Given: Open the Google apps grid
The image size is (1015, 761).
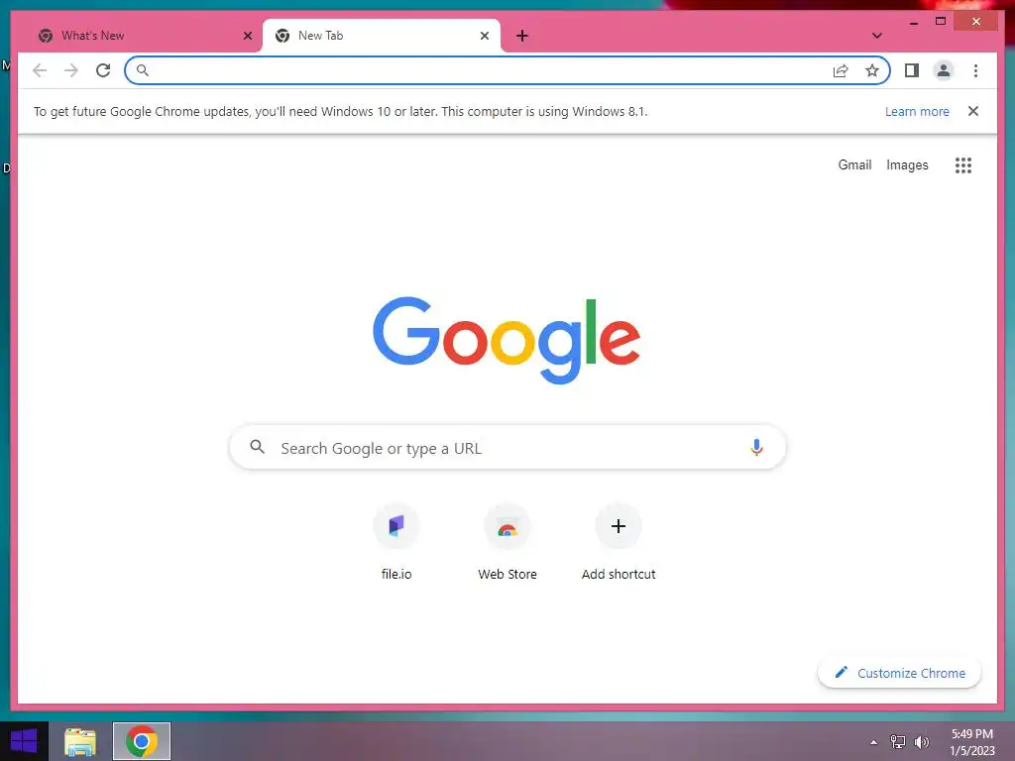Looking at the screenshot, I should [963, 165].
